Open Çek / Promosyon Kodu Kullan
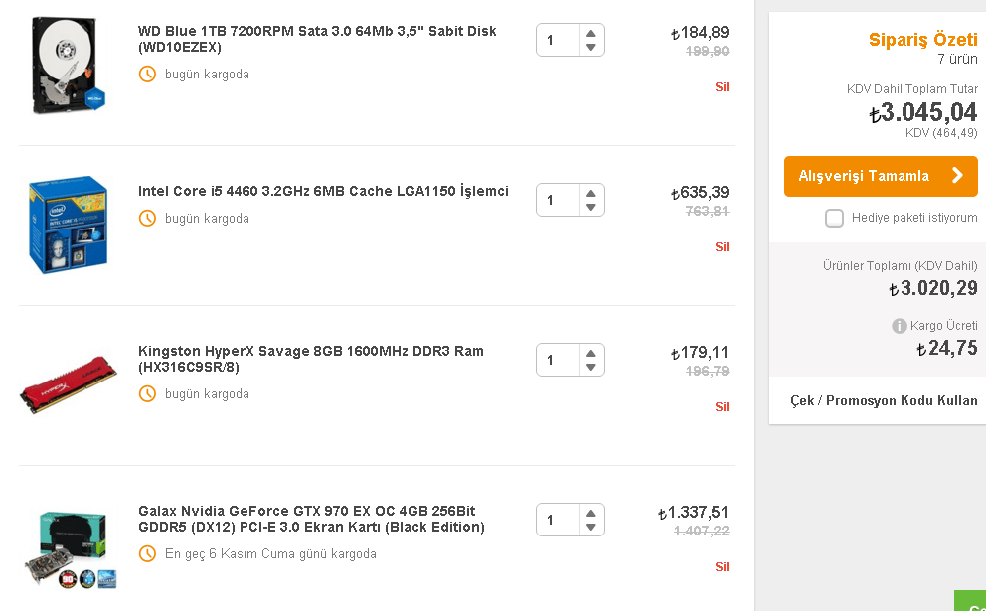Image resolution: width=986 pixels, height=611 pixels. [x=884, y=401]
